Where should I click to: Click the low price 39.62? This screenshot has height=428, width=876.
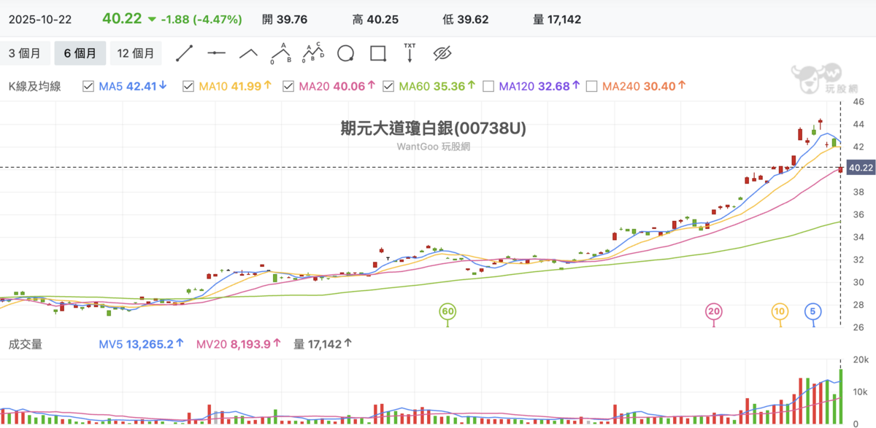(473, 20)
